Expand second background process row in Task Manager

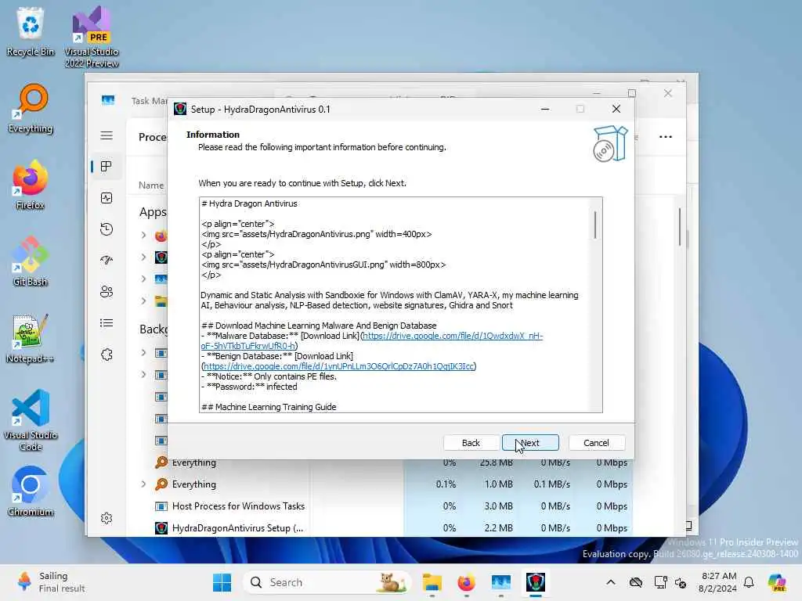point(144,375)
